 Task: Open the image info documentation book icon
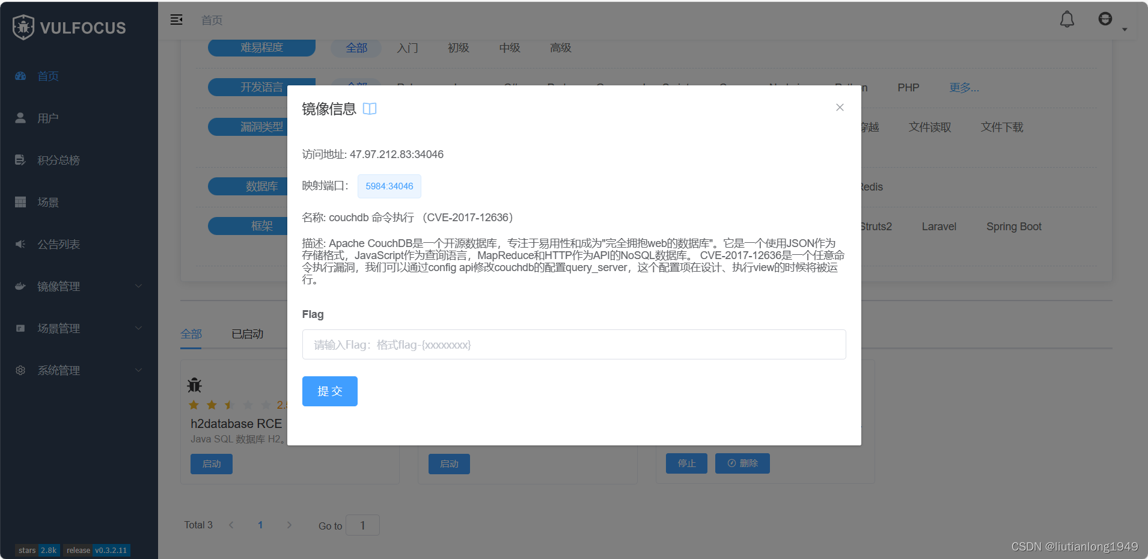370,109
